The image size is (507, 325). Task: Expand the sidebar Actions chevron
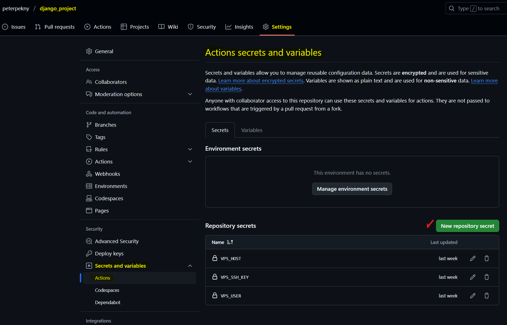pos(190,162)
